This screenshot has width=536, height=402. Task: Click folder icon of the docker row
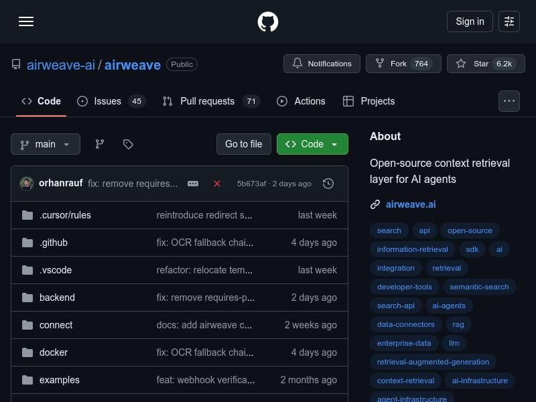click(27, 352)
